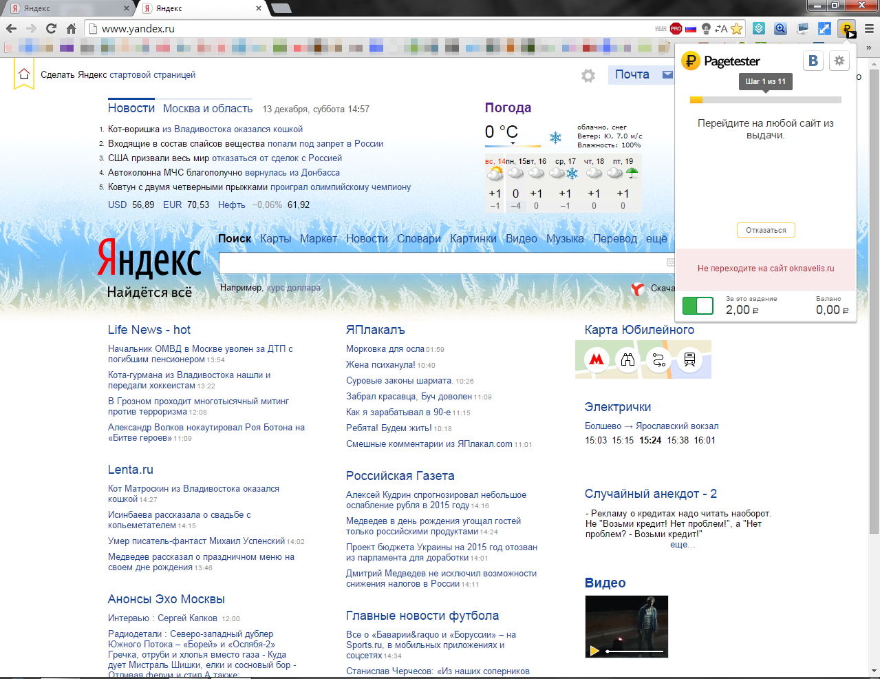Open the Электрички heading link
The image size is (880, 679).
click(x=618, y=407)
